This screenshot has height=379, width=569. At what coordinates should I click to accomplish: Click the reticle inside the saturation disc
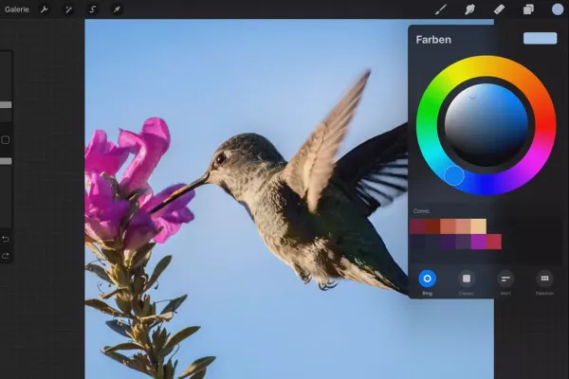point(472,96)
